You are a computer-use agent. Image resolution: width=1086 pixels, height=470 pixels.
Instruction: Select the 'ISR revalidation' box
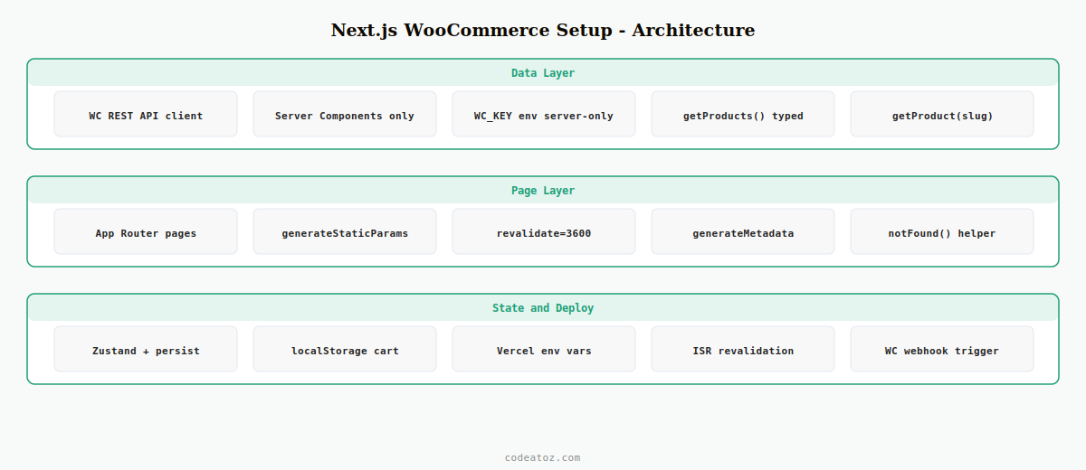(743, 349)
